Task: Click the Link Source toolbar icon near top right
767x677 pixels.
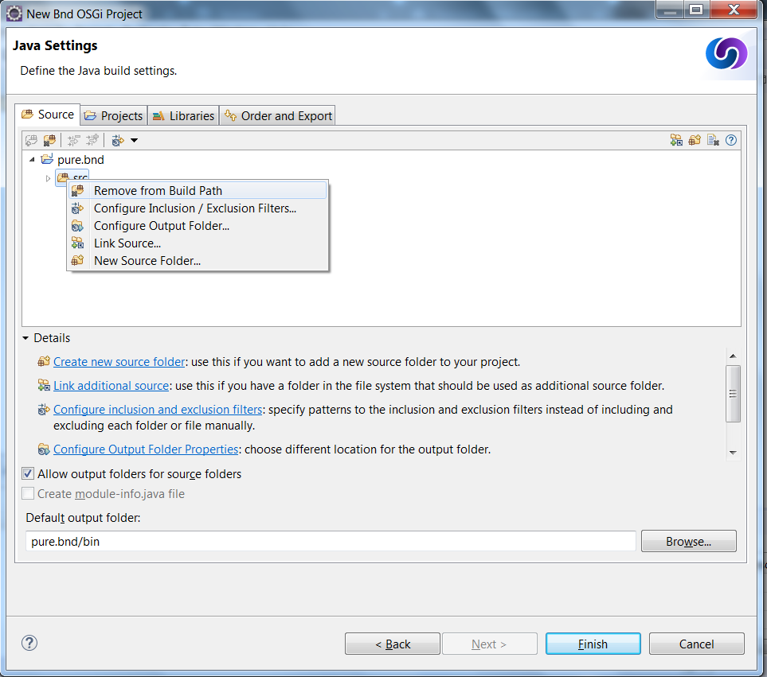Action: click(x=676, y=139)
